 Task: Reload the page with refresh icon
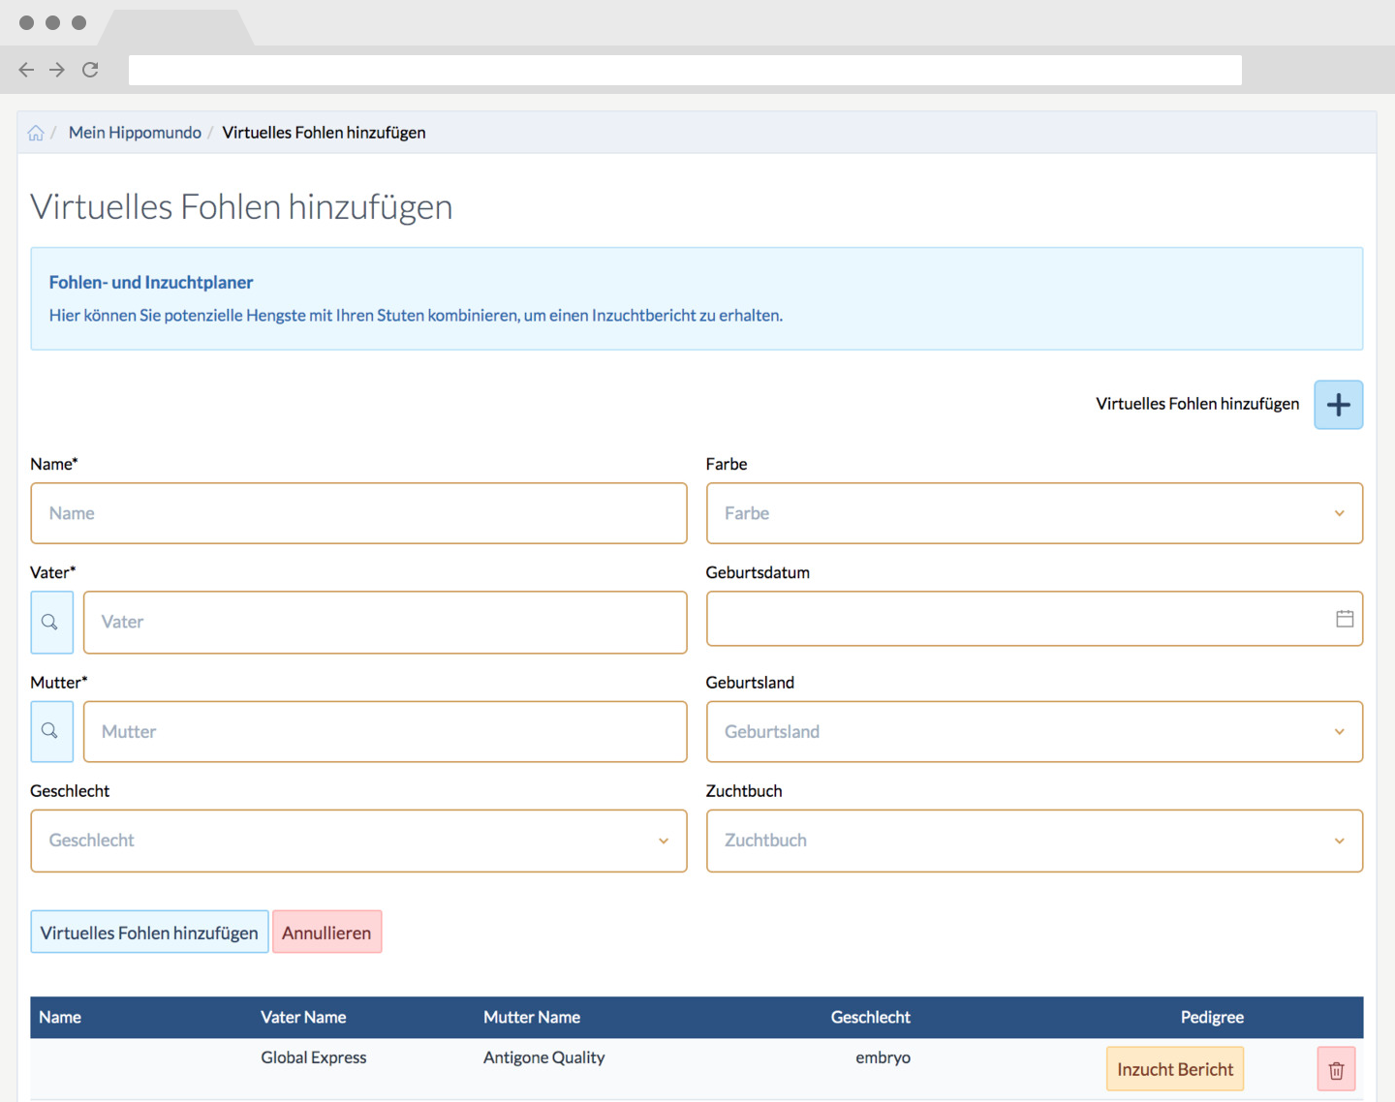click(90, 70)
